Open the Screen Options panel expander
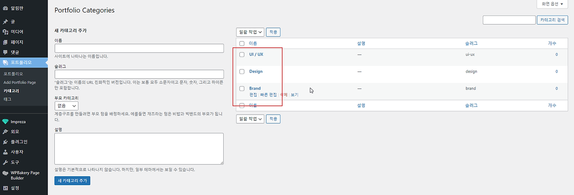This screenshot has height=195, width=574. 552,4
